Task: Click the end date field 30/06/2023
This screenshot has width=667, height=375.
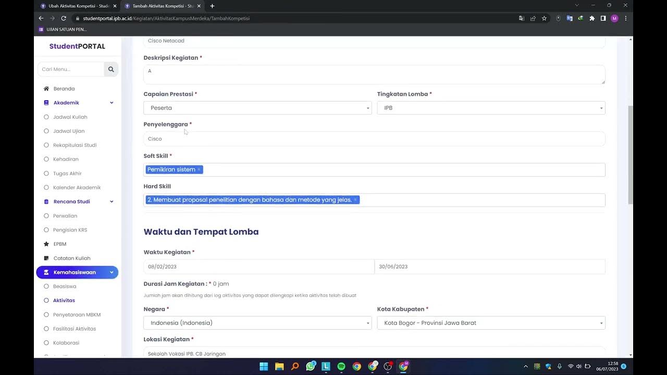Action: 490,267
